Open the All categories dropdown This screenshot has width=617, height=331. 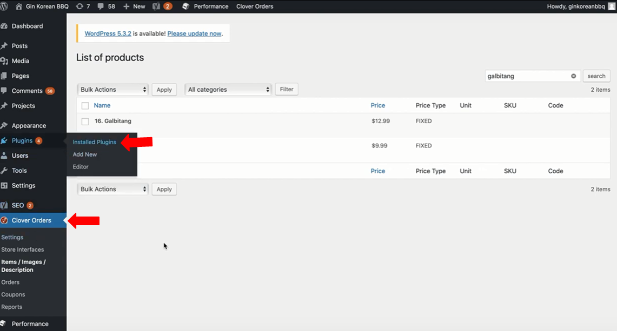click(x=228, y=89)
